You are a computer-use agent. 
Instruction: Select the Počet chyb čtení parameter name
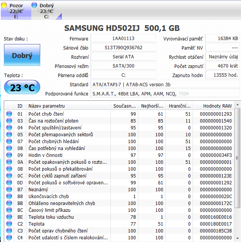46,114
